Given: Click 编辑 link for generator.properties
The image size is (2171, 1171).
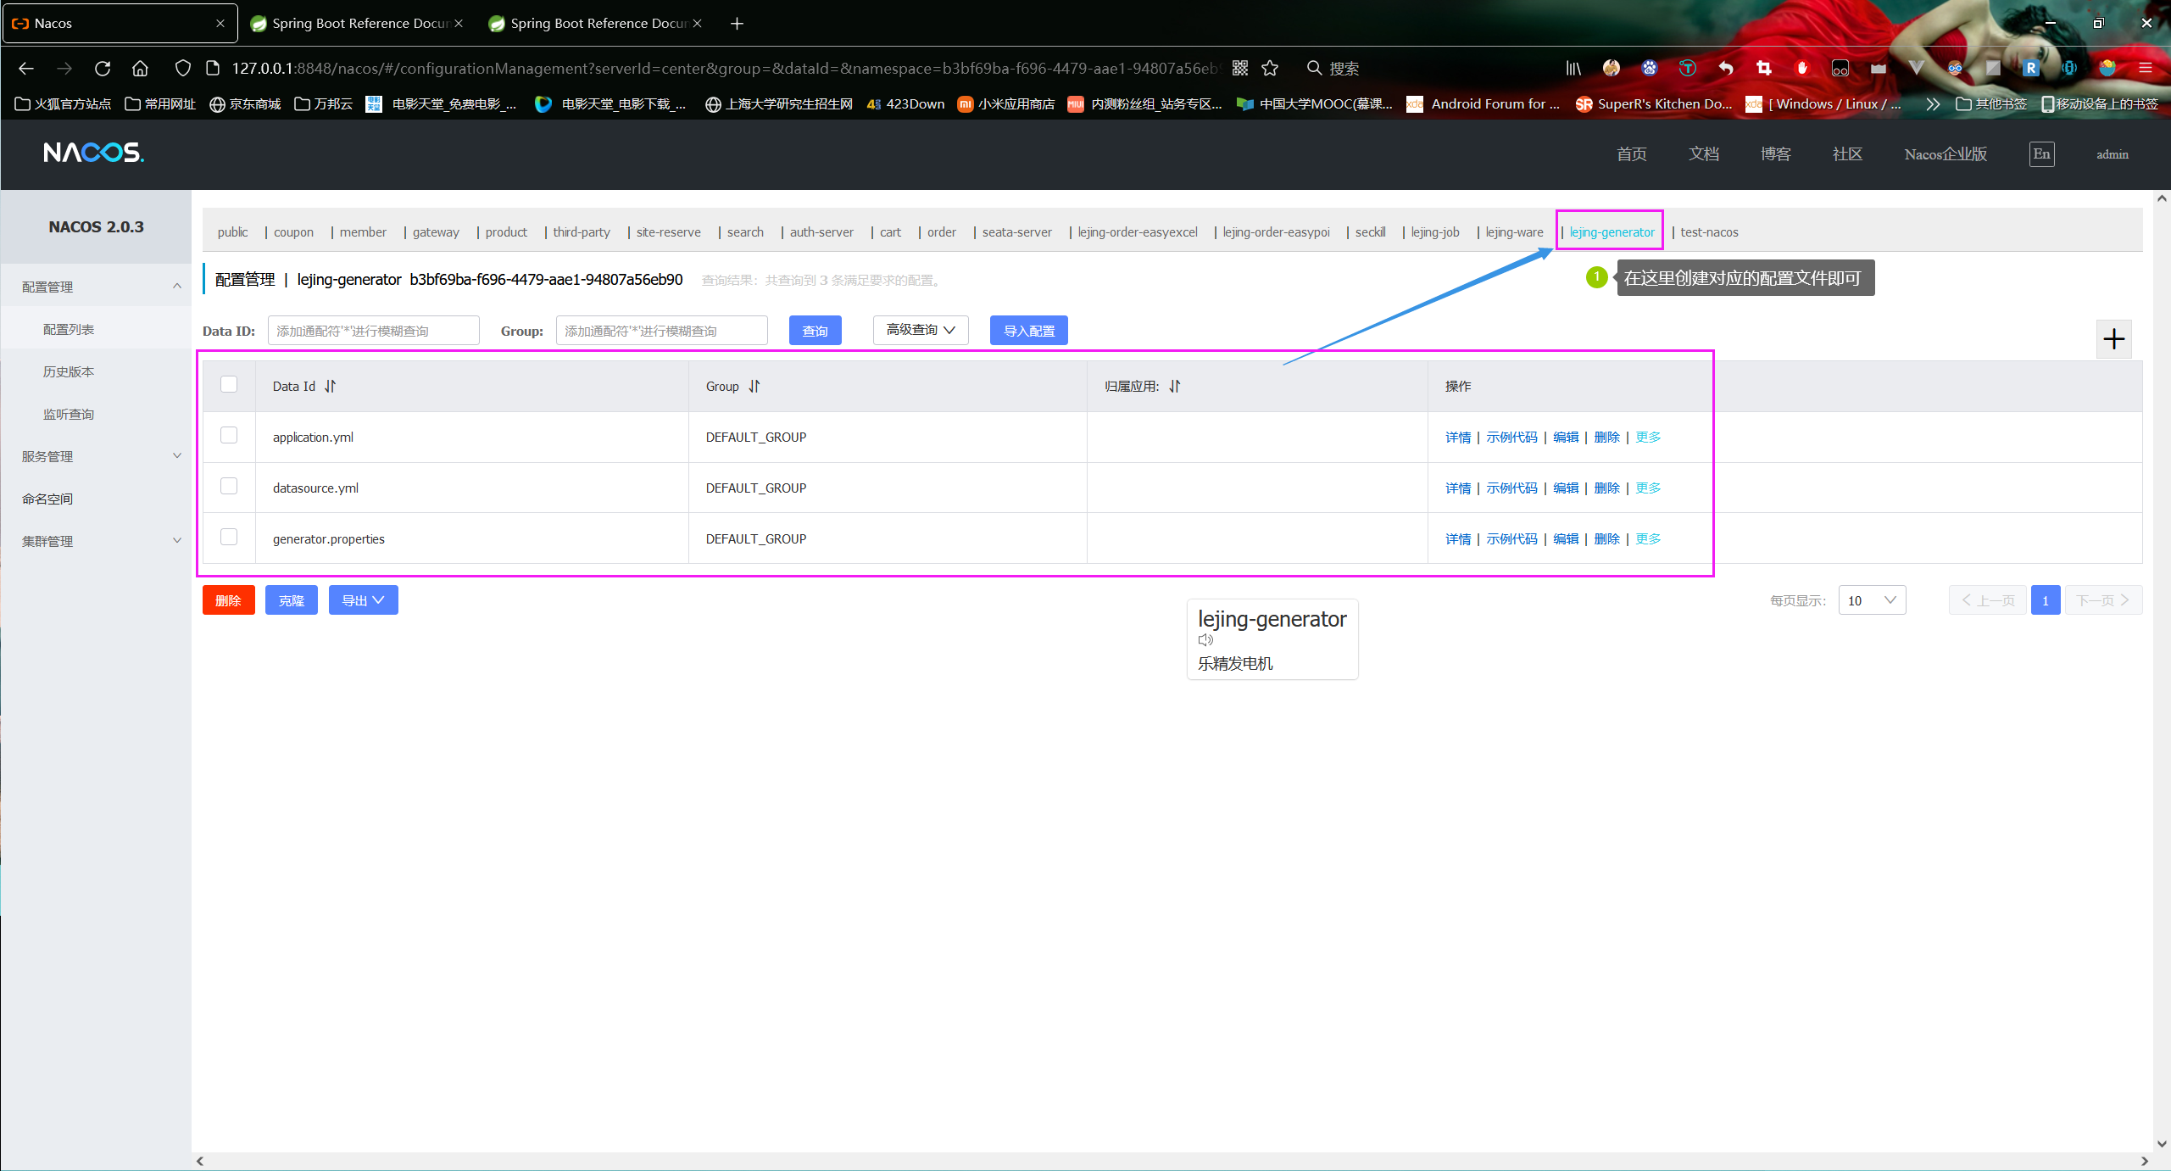Looking at the screenshot, I should pyautogui.click(x=1565, y=538).
